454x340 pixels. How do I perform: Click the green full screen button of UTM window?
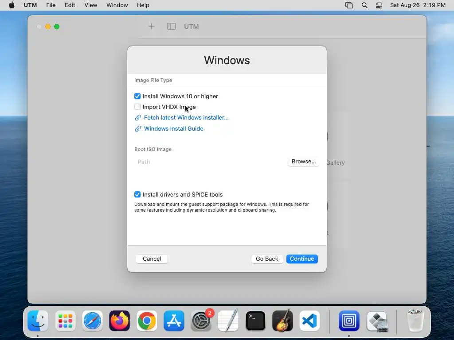[x=57, y=27]
